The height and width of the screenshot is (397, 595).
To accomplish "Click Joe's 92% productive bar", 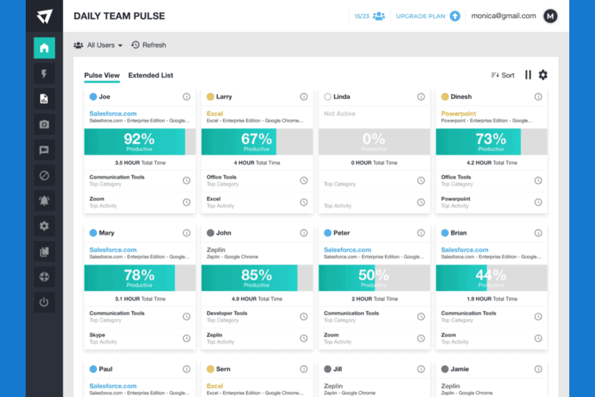I will [140, 142].
